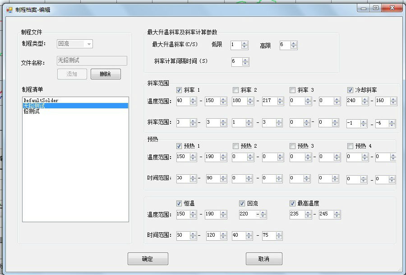Toggle the 最高温度 checkbox

[x=292, y=203]
